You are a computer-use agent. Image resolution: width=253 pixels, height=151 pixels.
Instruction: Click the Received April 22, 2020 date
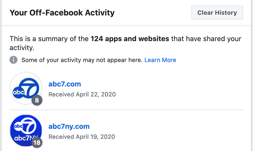tap(82, 94)
